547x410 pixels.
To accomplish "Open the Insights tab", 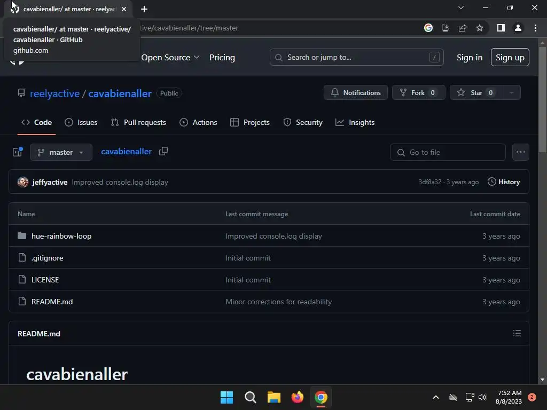I will pyautogui.click(x=355, y=122).
